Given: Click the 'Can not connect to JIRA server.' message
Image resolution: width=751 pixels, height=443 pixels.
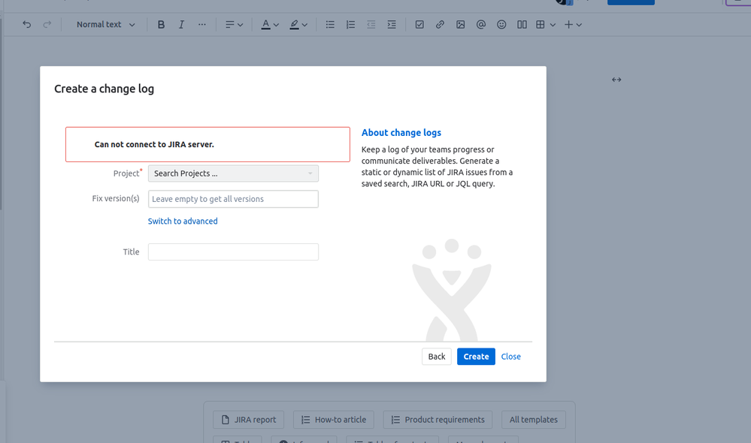Looking at the screenshot, I should point(154,144).
